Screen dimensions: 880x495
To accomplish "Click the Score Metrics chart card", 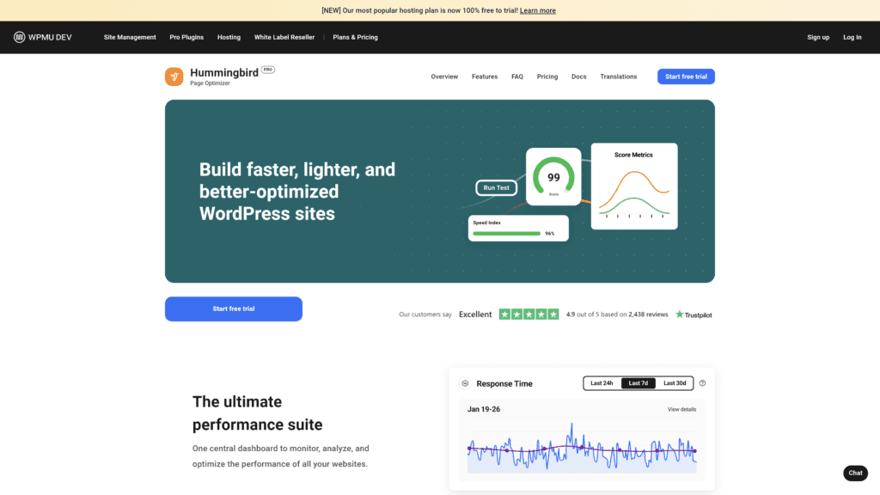I will click(634, 186).
